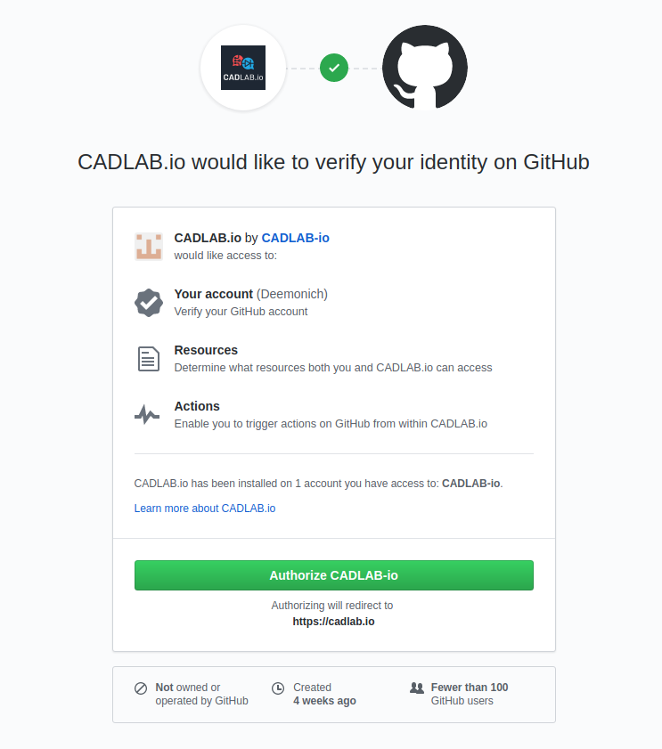
Task: Click the pulse icon beside Actions
Action: [x=148, y=413]
